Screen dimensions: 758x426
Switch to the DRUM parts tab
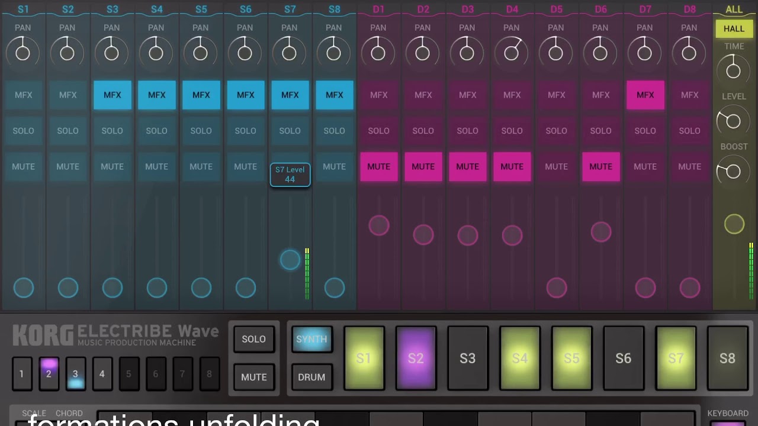(311, 377)
